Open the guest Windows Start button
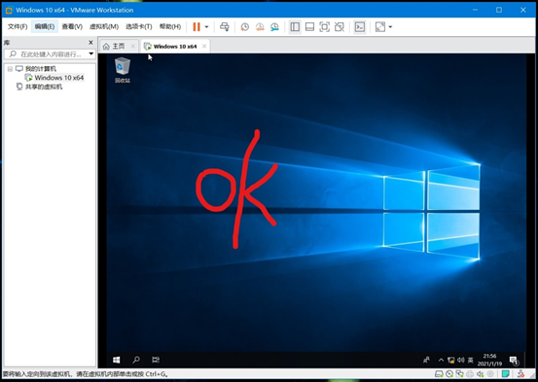Image resolution: width=538 pixels, height=382 pixels. coord(117,360)
